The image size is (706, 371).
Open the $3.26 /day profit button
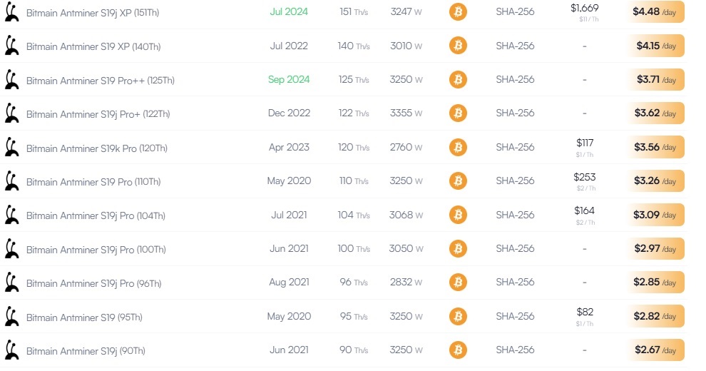[655, 181]
